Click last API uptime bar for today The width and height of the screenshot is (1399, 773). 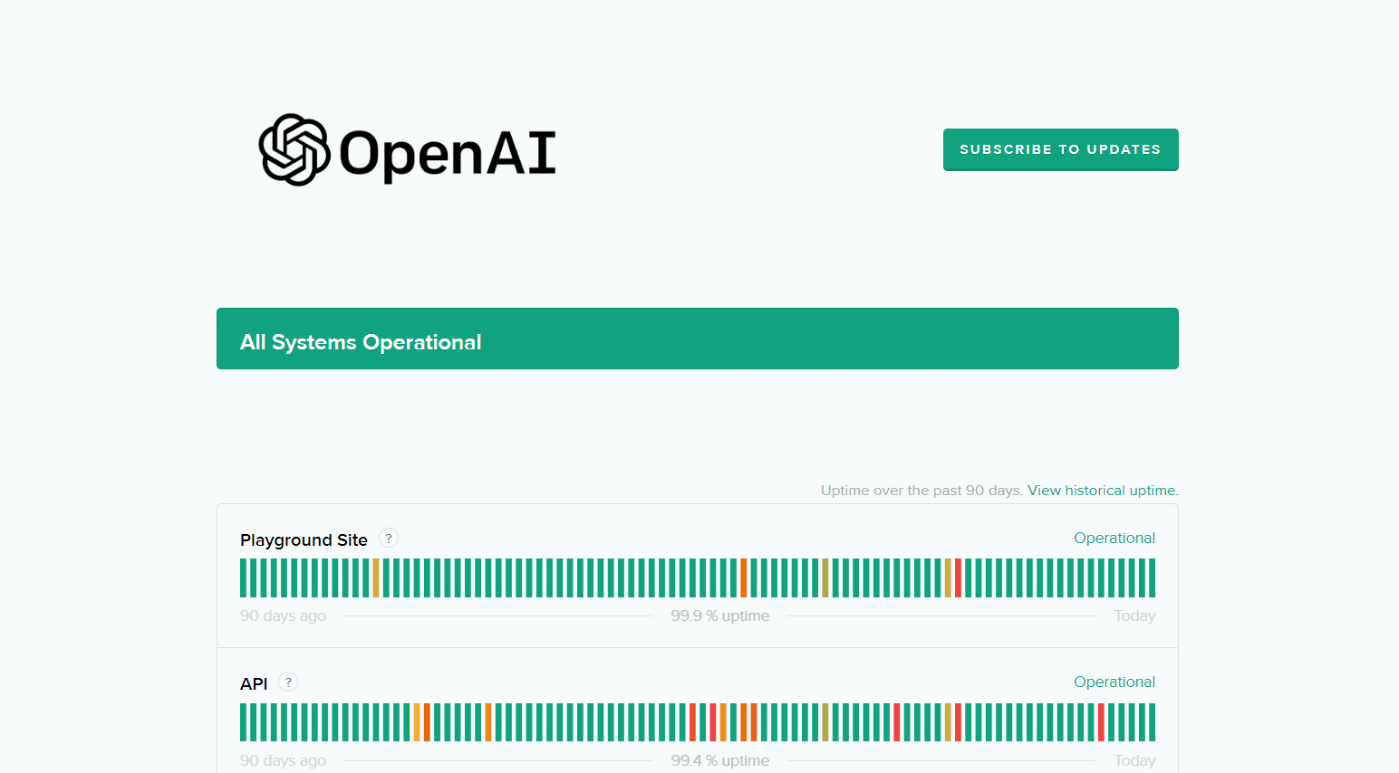click(x=1152, y=722)
